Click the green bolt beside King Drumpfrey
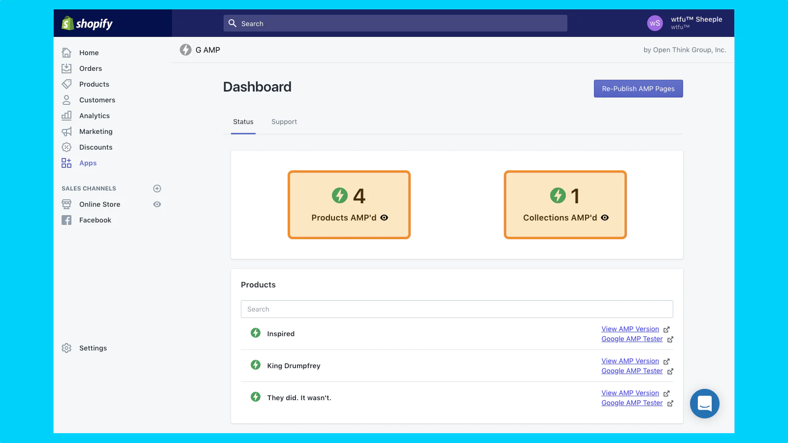Screen dimensions: 788x443 click(x=256, y=365)
